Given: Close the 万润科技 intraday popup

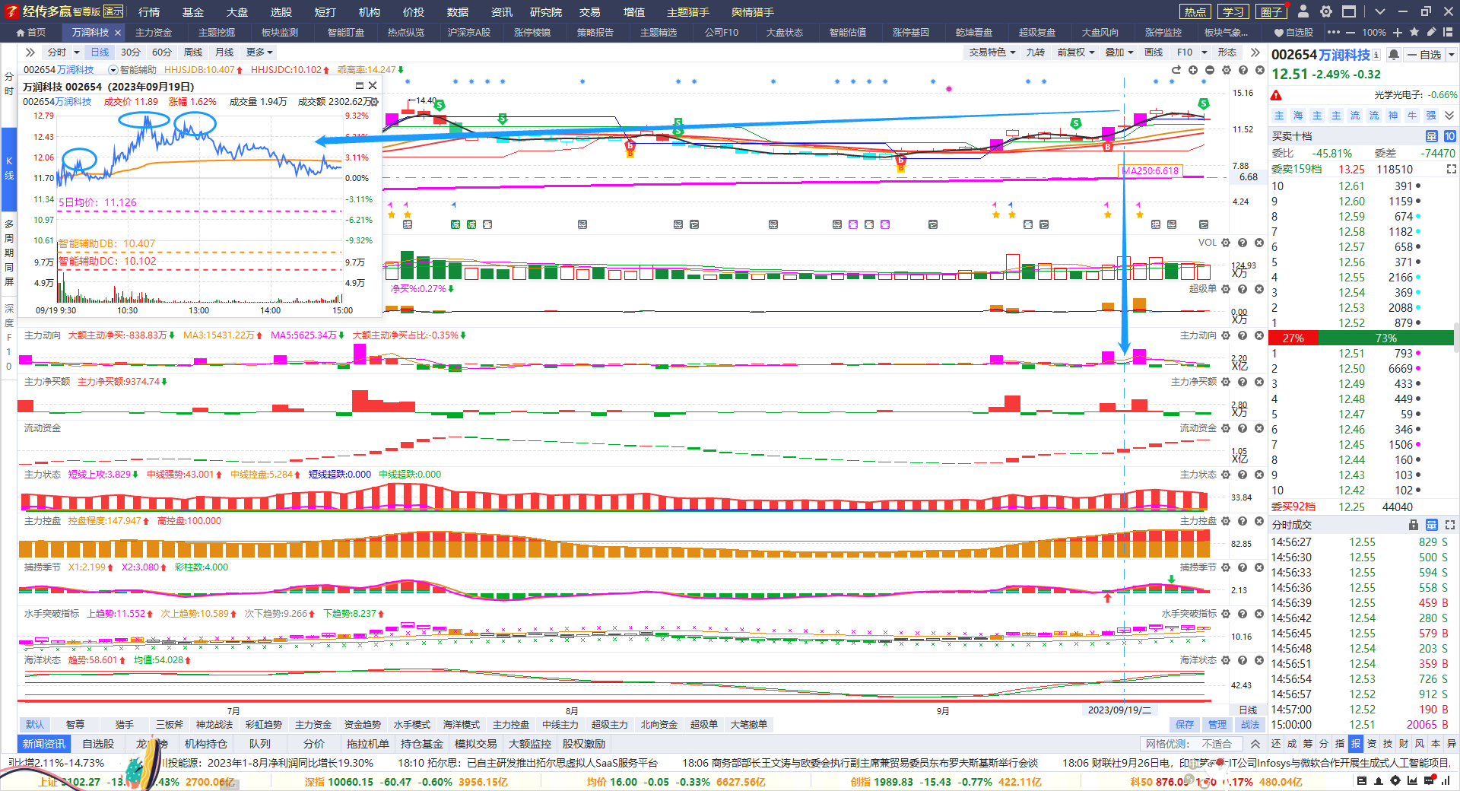Looking at the screenshot, I should pos(373,86).
